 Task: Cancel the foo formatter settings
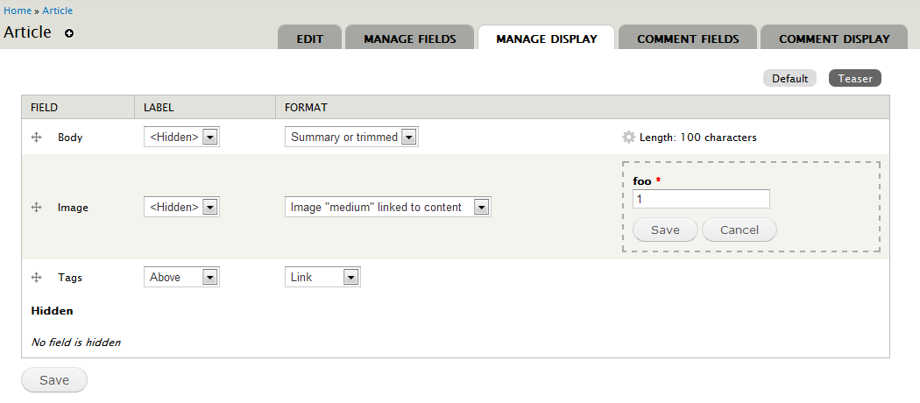coord(739,230)
